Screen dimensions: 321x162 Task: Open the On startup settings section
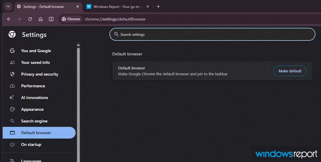31,144
